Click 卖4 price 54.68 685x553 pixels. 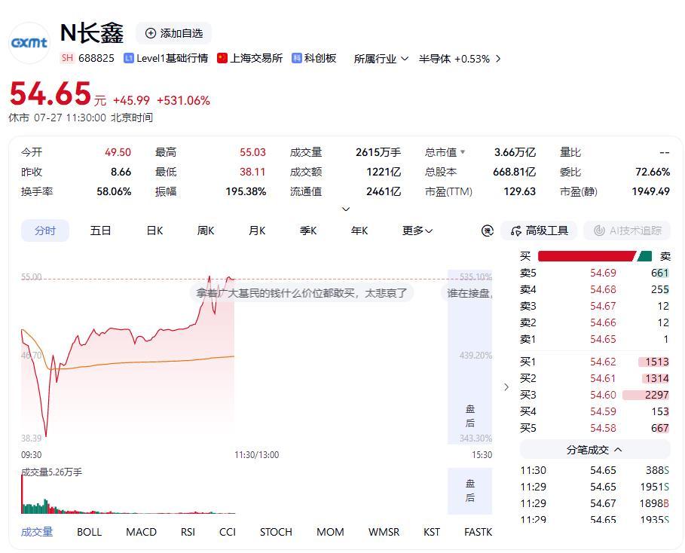click(x=603, y=289)
